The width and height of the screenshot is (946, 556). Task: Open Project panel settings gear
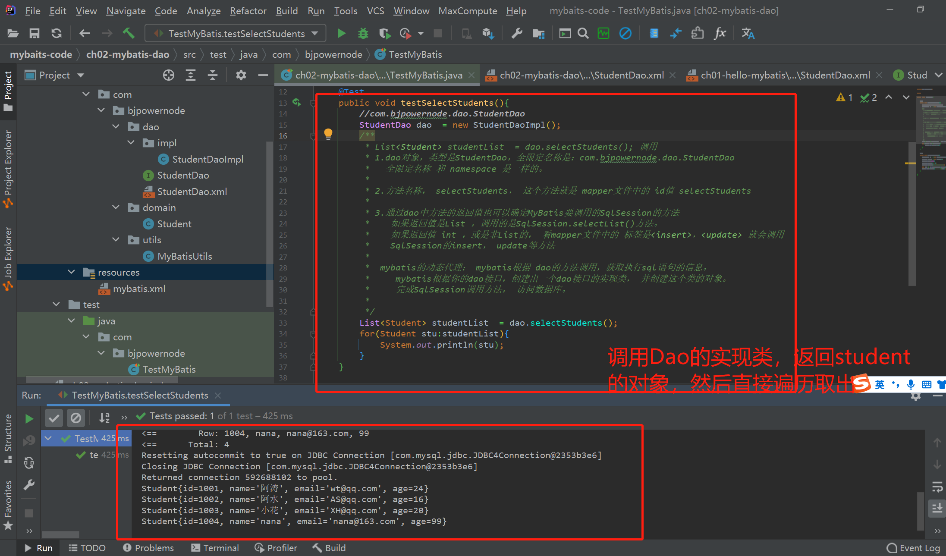(241, 75)
